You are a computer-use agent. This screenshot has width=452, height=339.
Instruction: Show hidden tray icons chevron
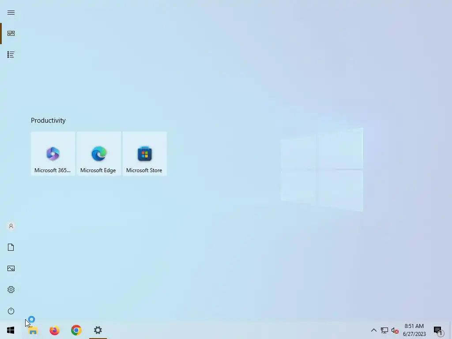click(373, 330)
